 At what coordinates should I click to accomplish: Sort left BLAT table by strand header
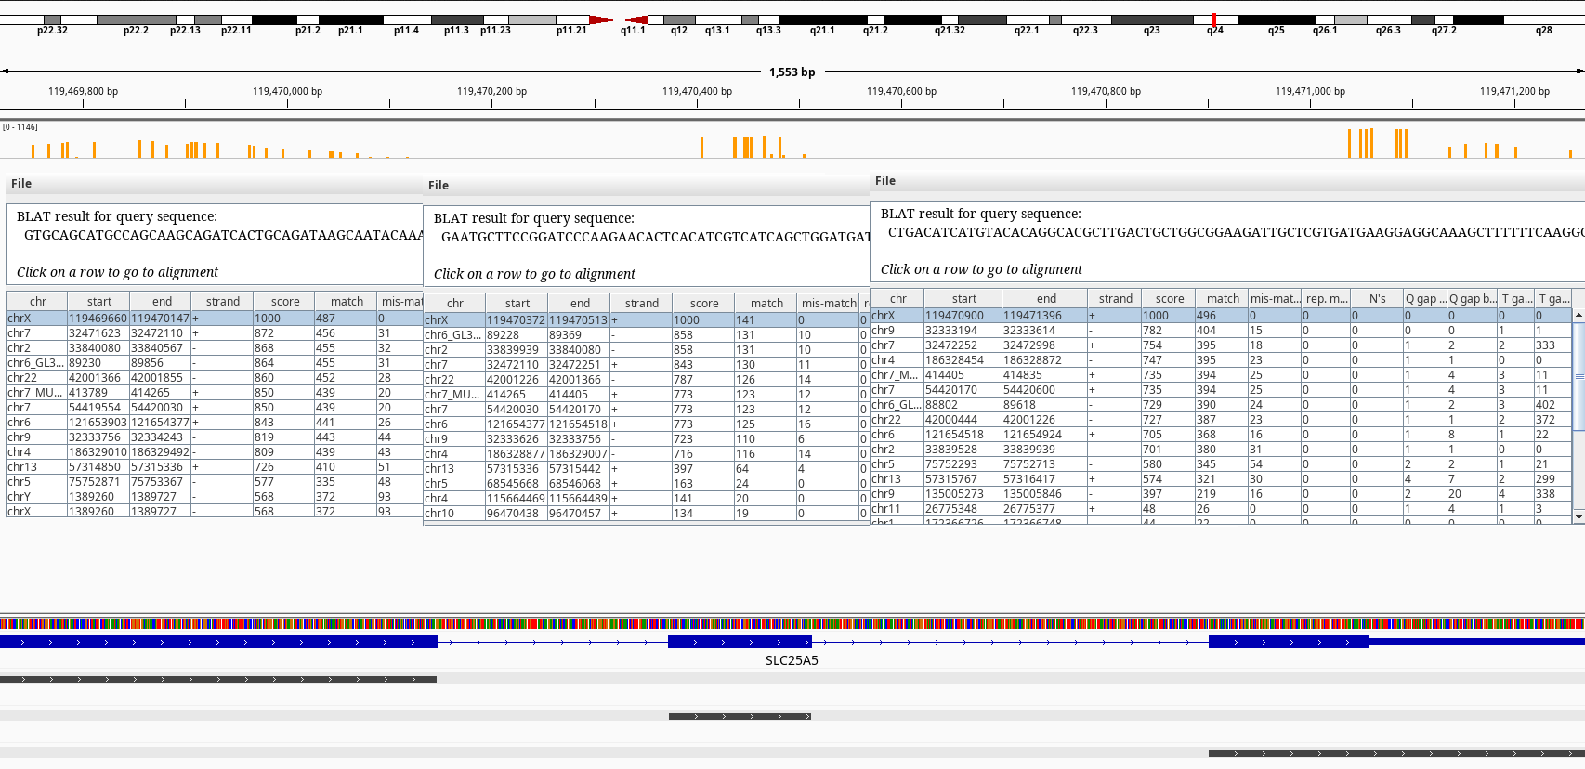(x=223, y=301)
